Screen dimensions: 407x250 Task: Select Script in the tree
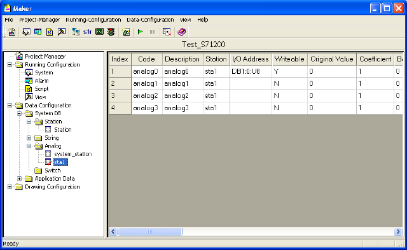tap(41, 89)
